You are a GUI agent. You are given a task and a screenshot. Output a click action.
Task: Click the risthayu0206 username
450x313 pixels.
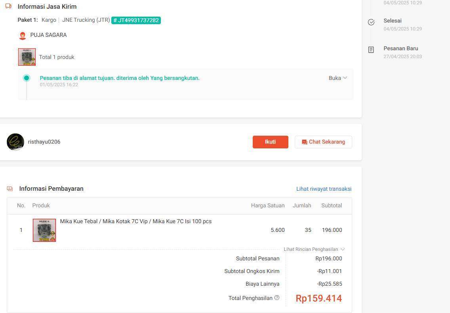tap(44, 142)
